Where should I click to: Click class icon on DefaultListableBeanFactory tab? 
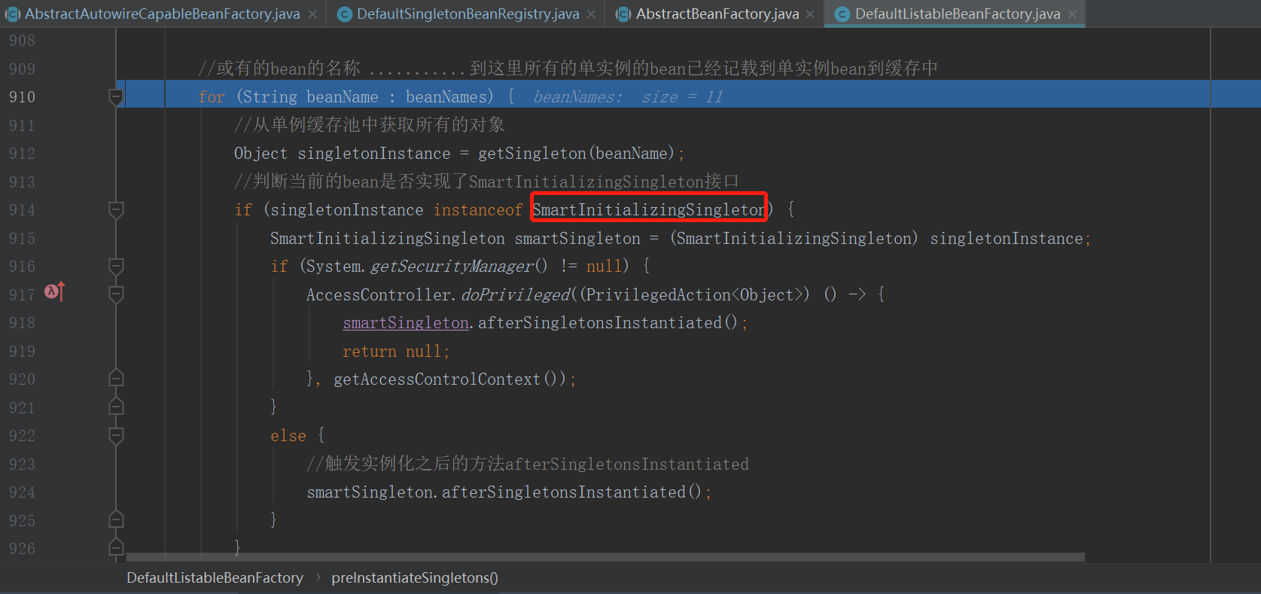pyautogui.click(x=842, y=14)
